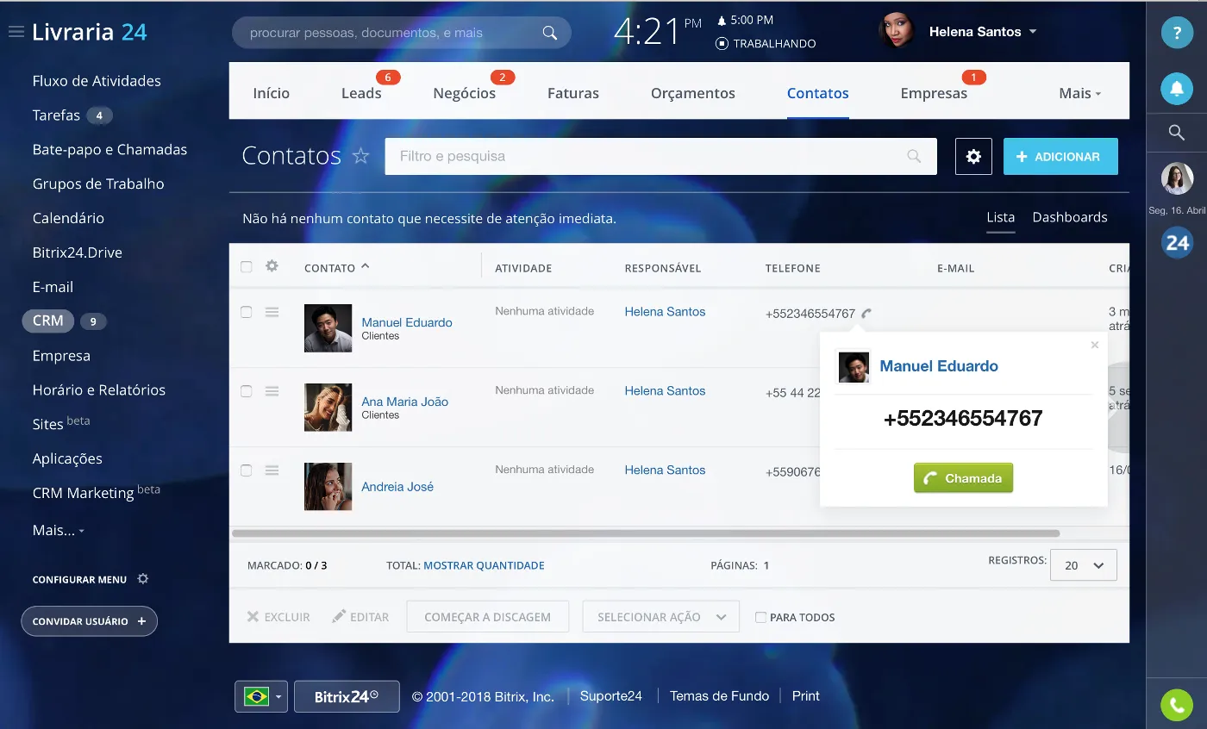Click the Trabalhando work status toggle

point(766,43)
